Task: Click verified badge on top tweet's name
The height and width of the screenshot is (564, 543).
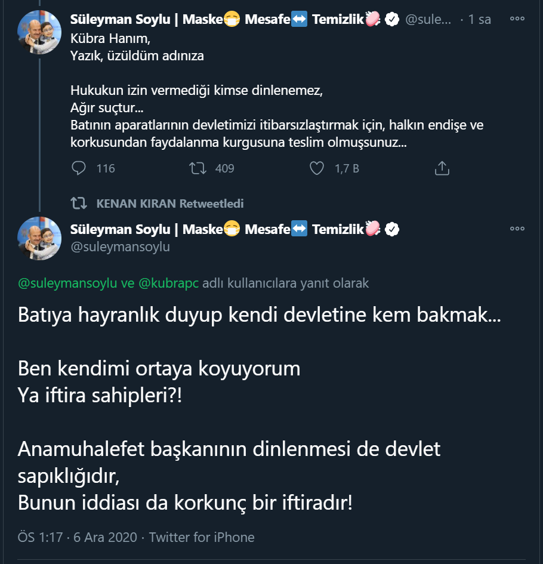Action: coord(392,20)
